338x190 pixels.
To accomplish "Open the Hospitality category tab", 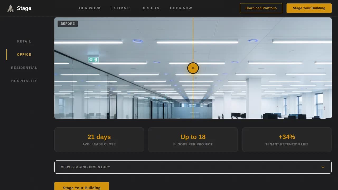I will point(24,81).
